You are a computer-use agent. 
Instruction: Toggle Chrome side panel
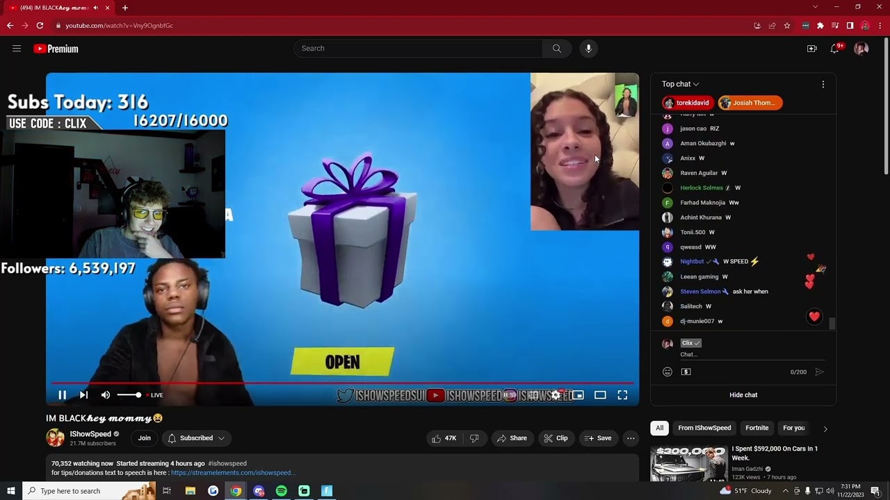(850, 26)
